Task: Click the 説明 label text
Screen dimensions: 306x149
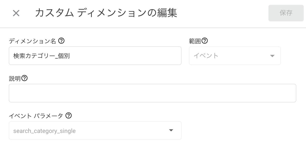Action: (15, 78)
